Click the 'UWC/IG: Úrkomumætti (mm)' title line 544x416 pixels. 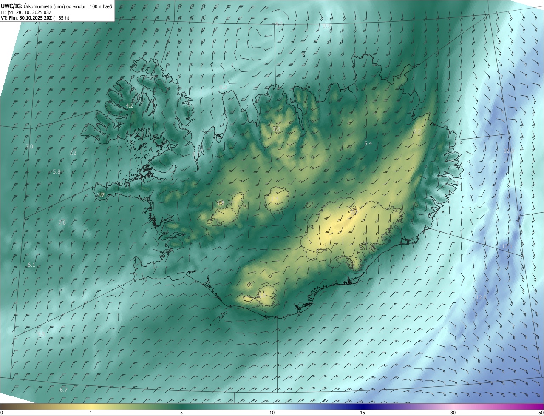(x=57, y=6)
